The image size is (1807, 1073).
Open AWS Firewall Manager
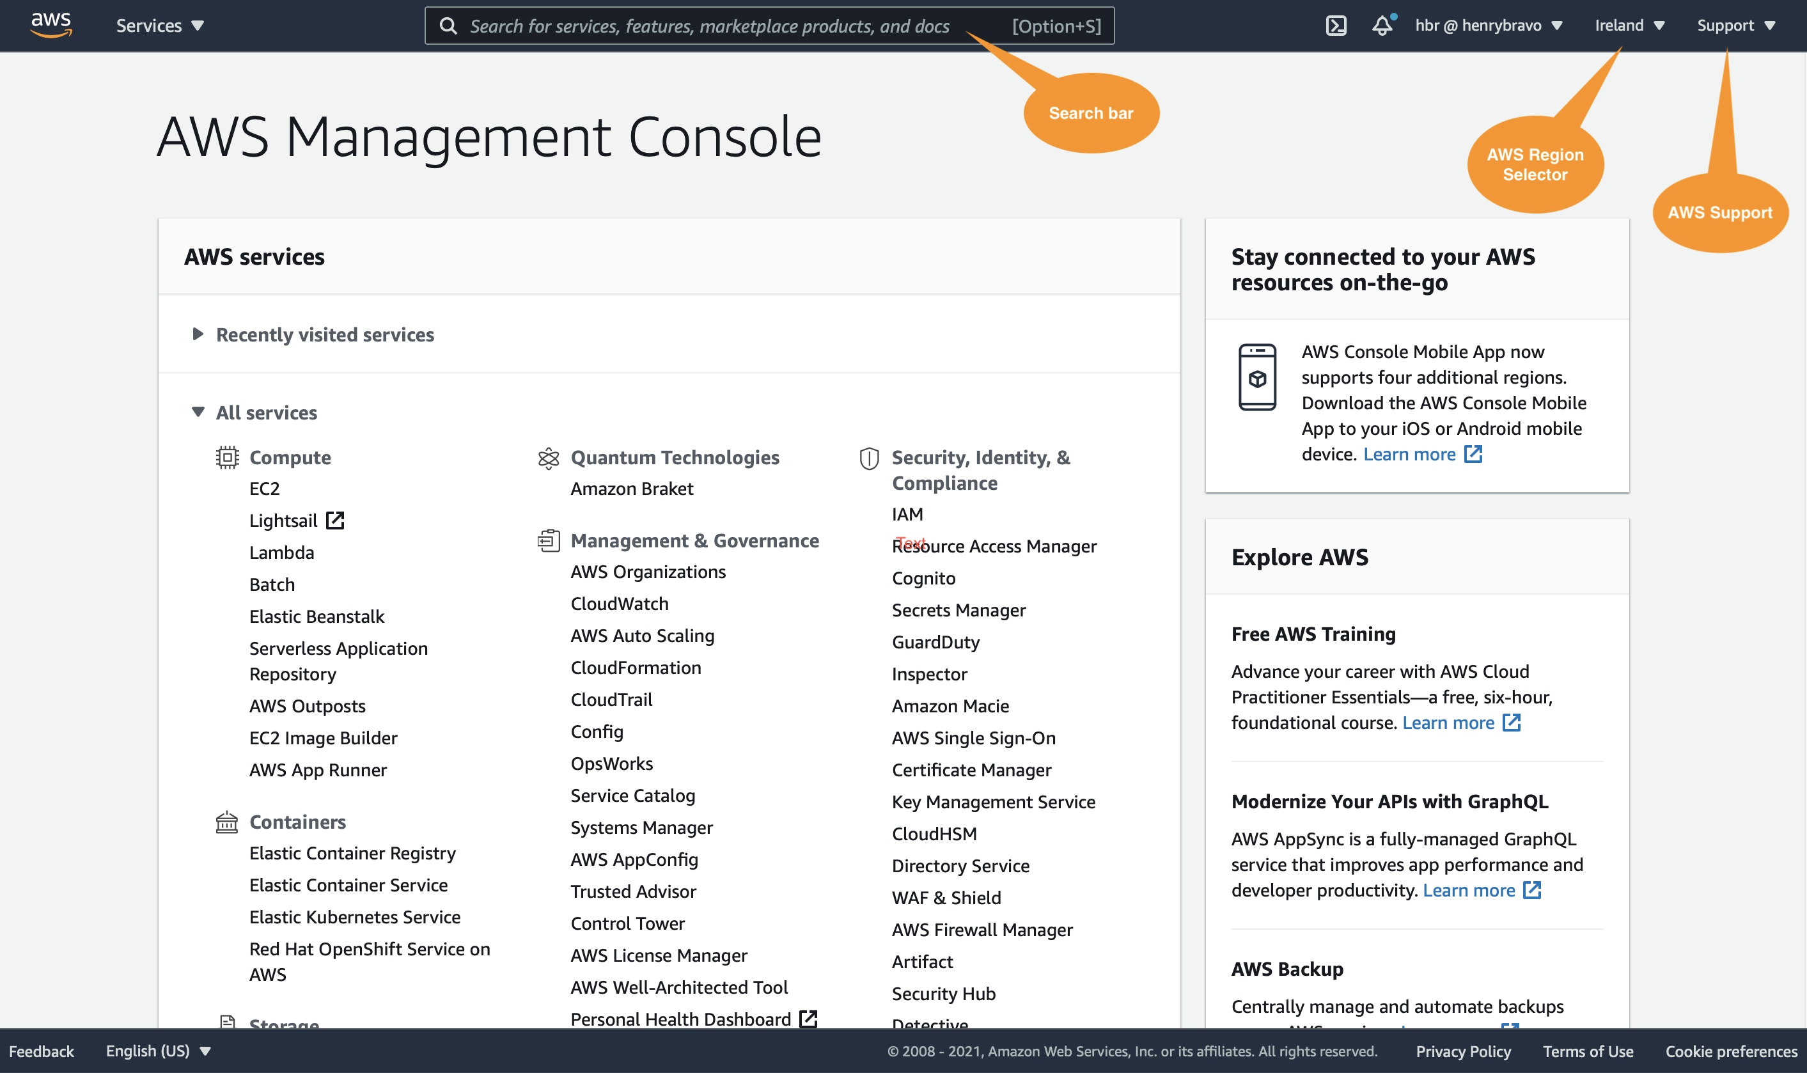[x=982, y=930]
